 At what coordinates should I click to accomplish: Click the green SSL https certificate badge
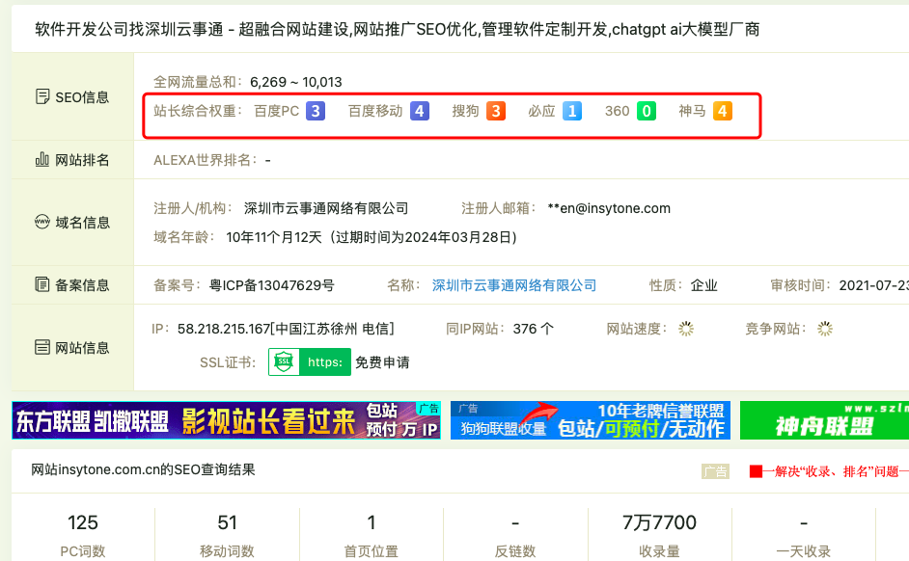click(310, 362)
